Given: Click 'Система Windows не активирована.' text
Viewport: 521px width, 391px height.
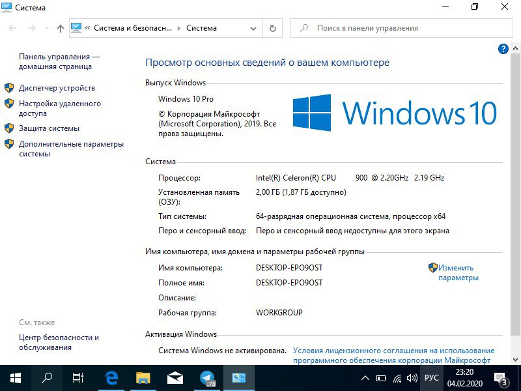Looking at the screenshot, I should [222, 351].
